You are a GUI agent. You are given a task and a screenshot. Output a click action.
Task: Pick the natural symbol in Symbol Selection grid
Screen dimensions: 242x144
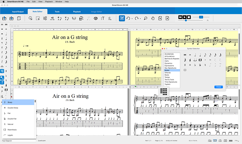point(205,65)
